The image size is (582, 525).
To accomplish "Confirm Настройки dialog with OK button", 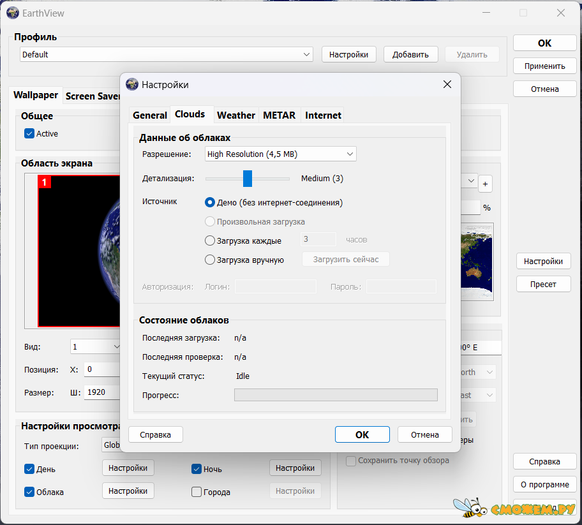I will [x=362, y=434].
